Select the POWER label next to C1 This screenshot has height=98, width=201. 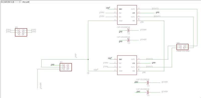(143, 30)
